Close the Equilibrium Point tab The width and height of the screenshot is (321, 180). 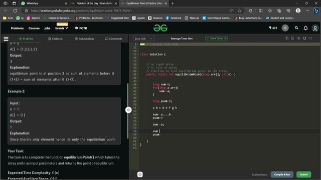pyautogui.click(x=166, y=3)
